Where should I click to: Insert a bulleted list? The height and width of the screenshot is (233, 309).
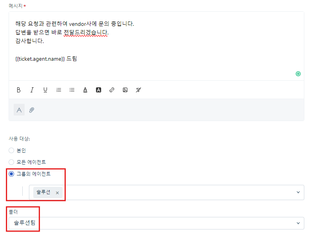point(72,90)
